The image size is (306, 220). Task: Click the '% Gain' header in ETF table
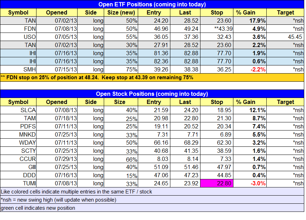pyautogui.click(x=250, y=12)
